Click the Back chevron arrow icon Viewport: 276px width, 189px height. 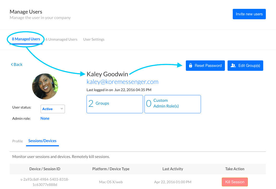[x=12, y=65]
